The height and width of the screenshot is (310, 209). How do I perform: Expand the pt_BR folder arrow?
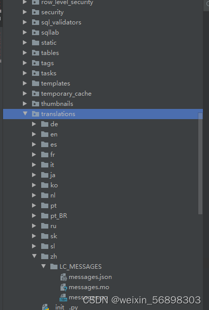click(34, 216)
